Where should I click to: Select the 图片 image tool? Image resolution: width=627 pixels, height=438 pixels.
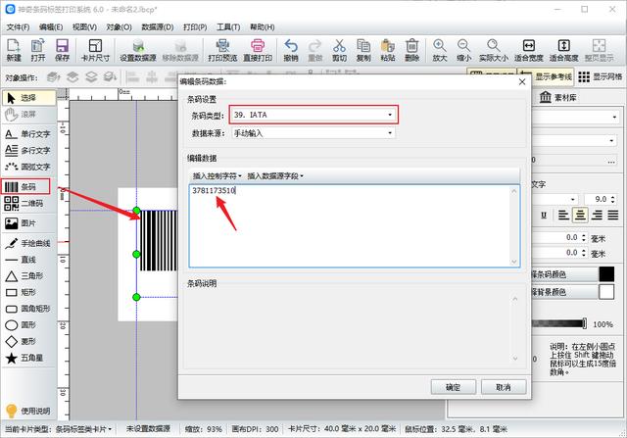tap(27, 222)
